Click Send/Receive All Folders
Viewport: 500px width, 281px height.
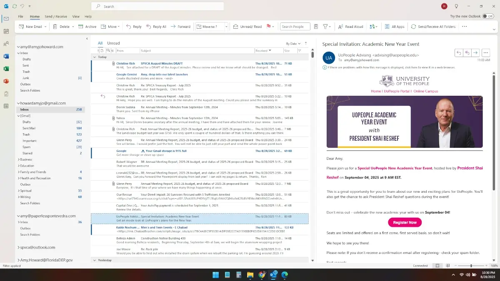tap(433, 27)
